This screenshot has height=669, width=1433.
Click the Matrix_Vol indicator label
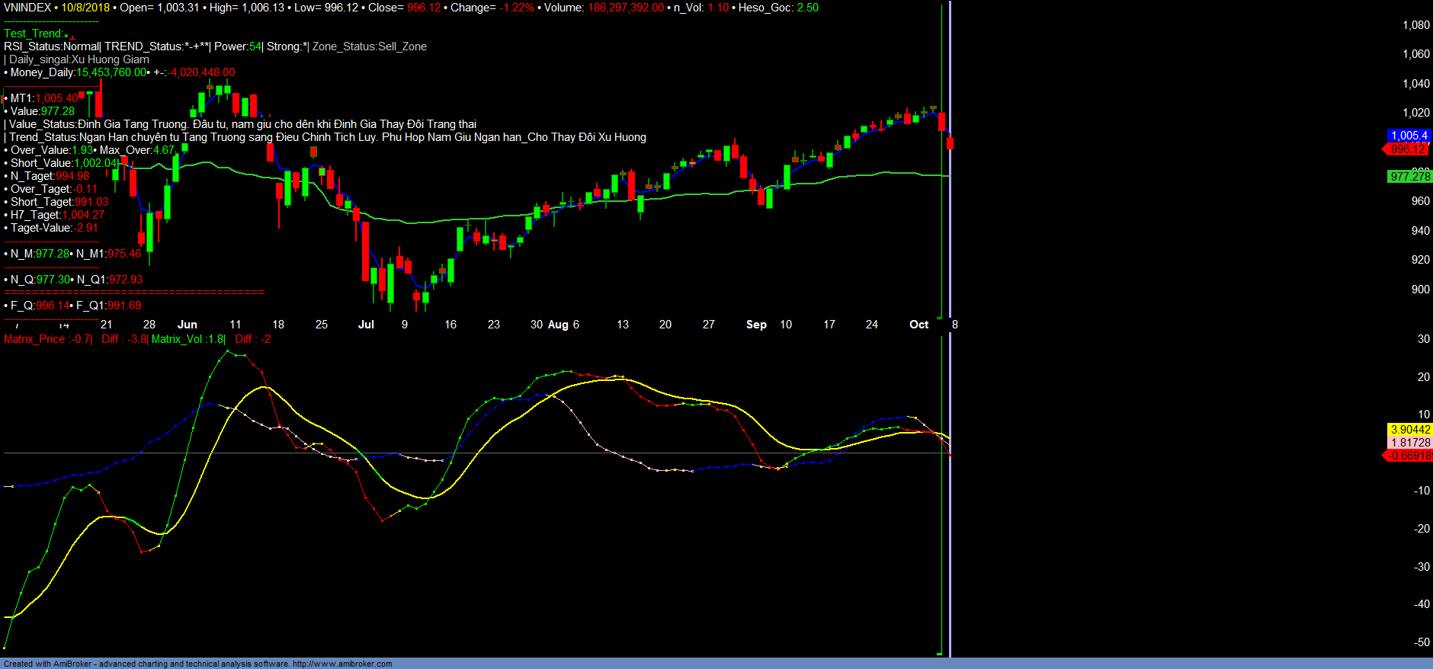pyautogui.click(x=188, y=339)
